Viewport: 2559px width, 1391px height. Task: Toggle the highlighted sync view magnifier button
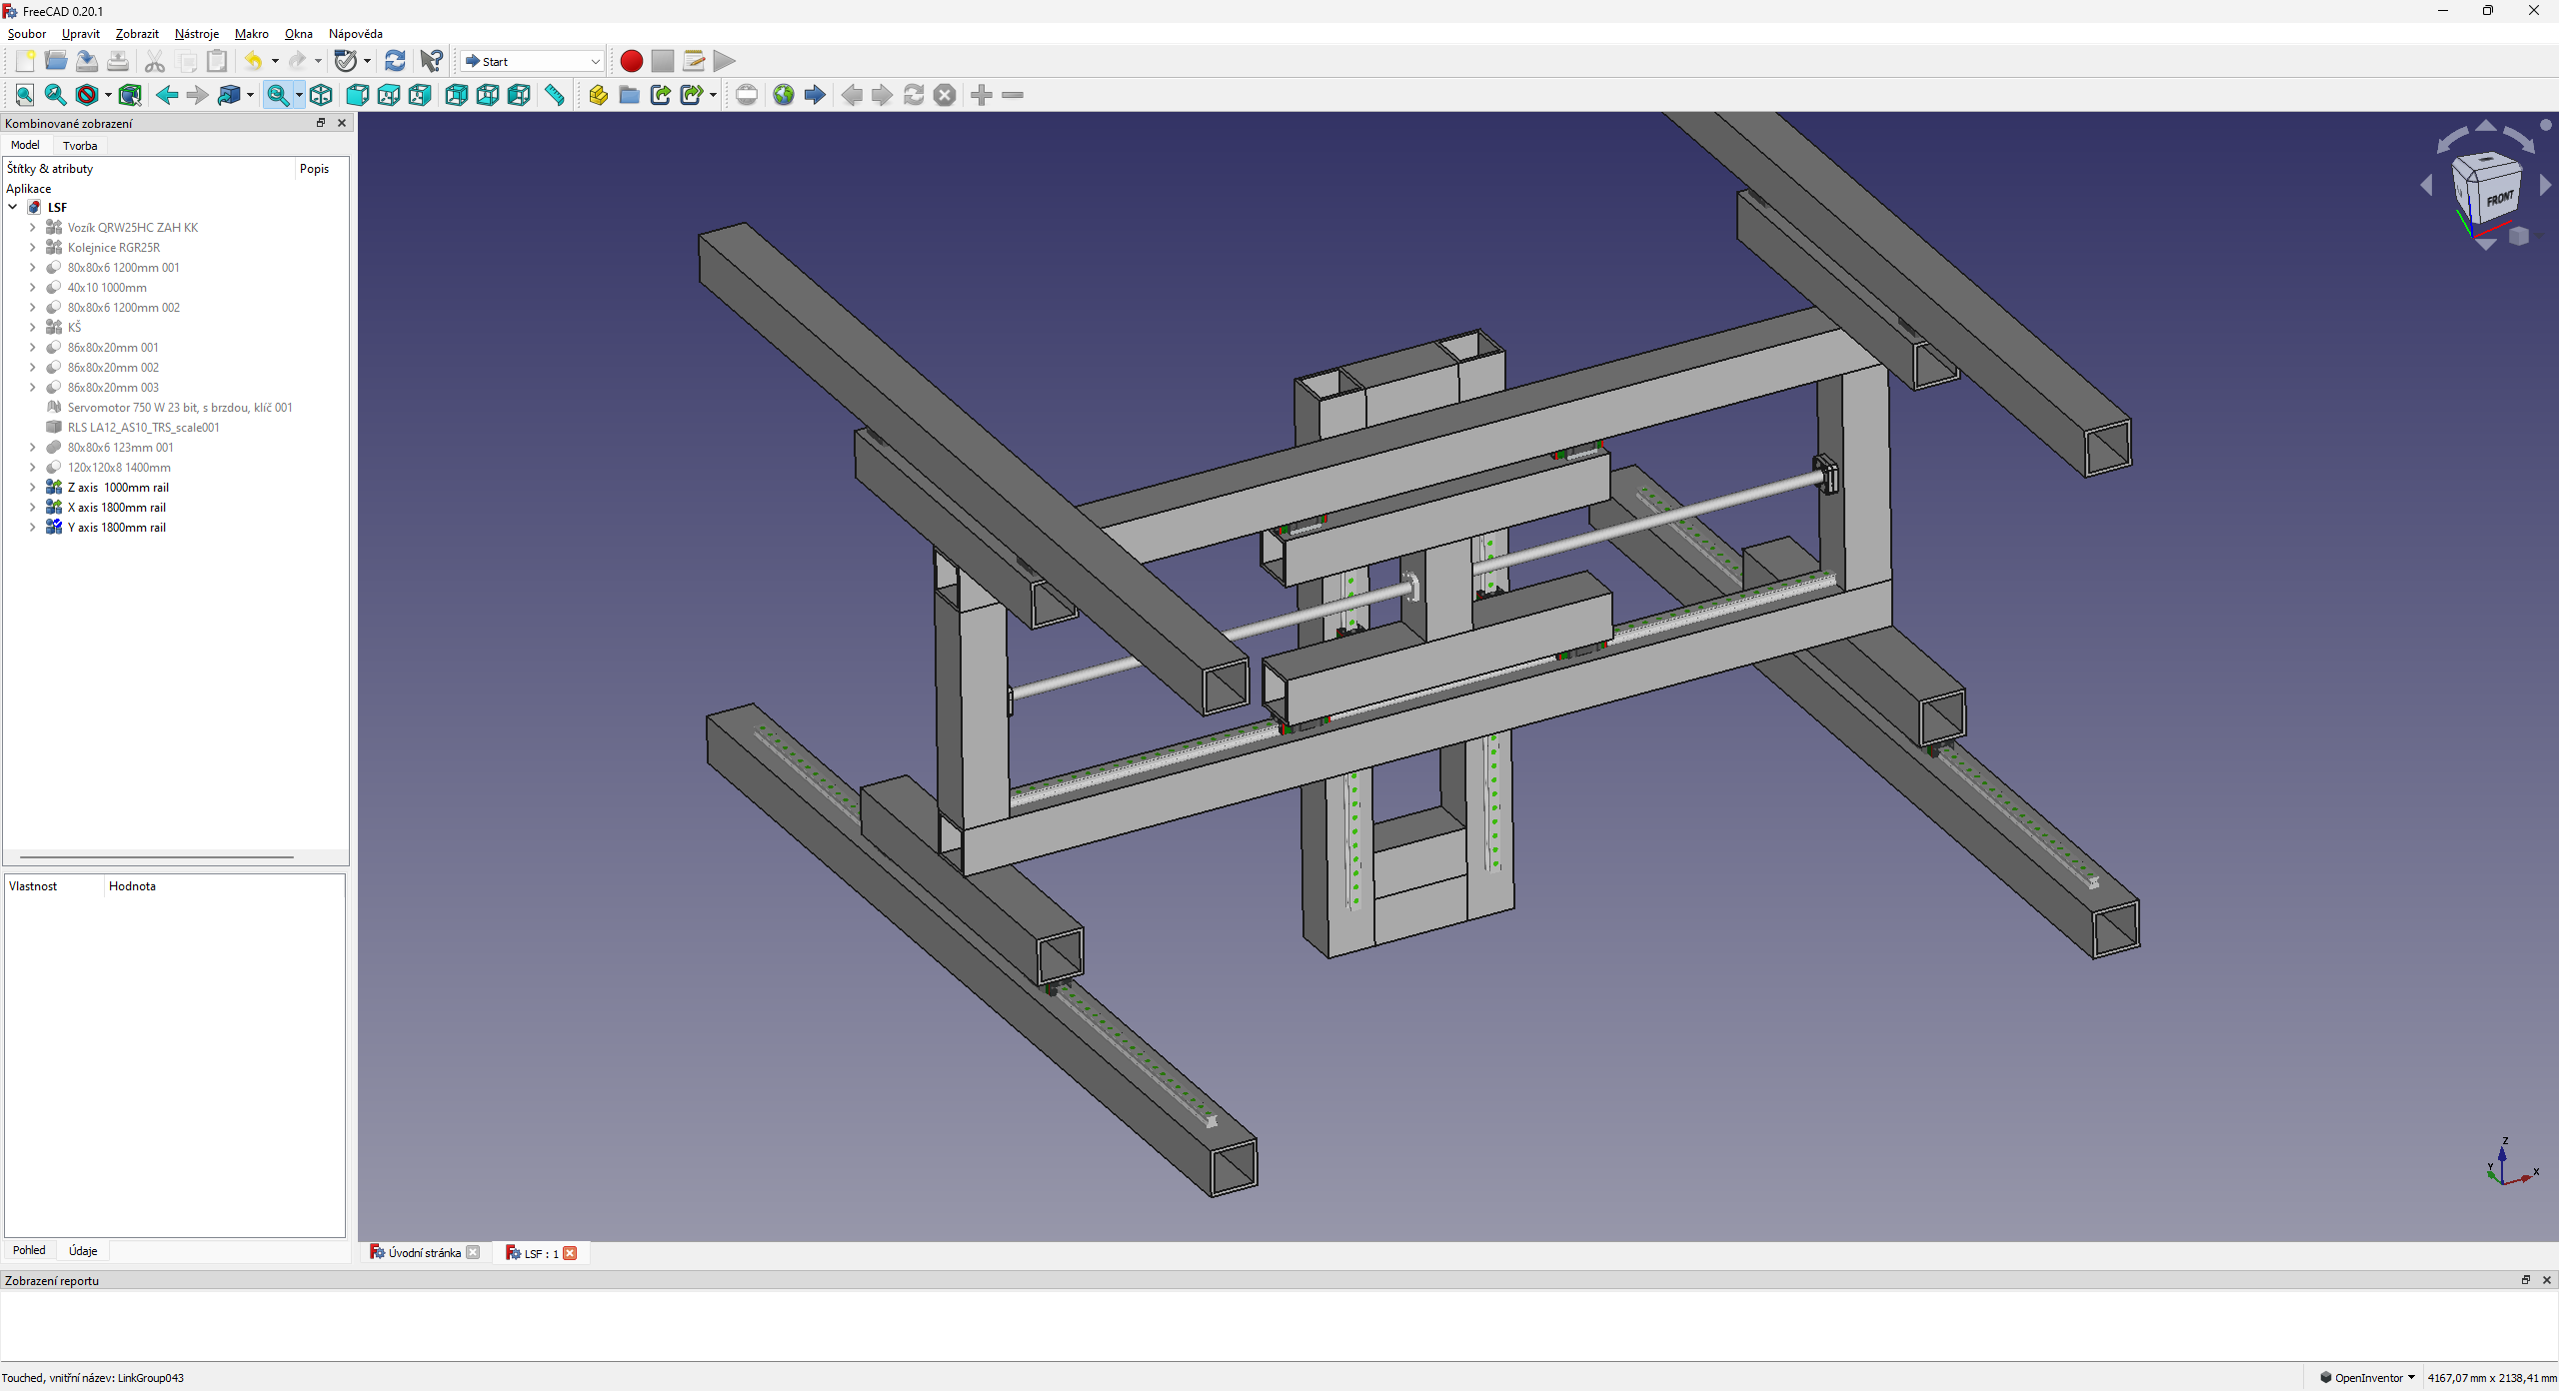click(278, 95)
